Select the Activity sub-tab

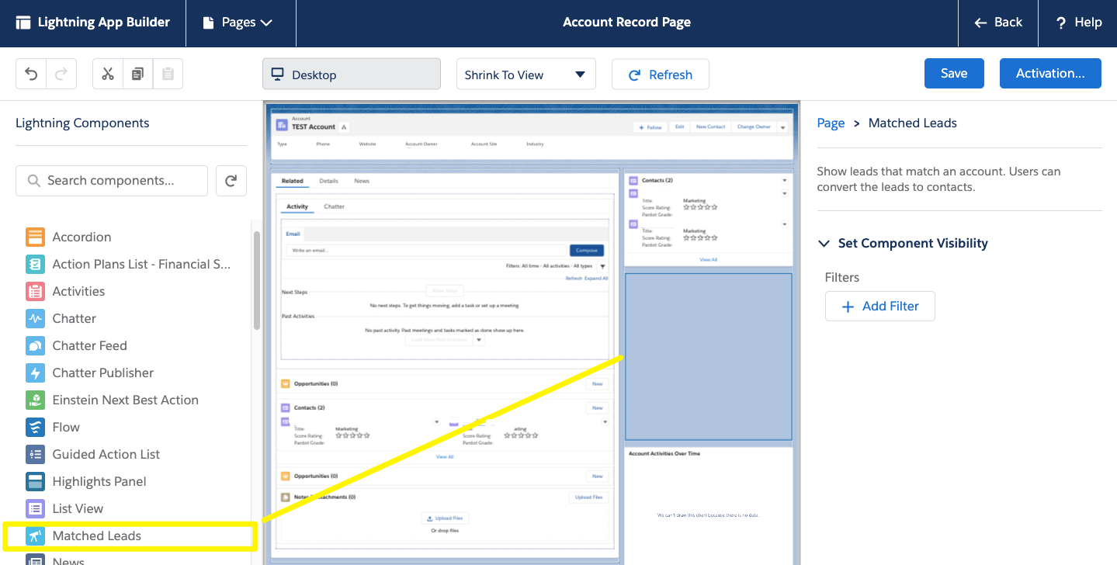[x=297, y=206]
